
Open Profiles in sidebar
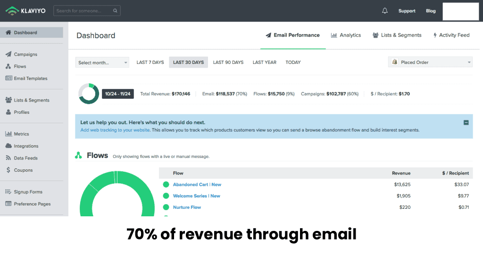tap(22, 112)
